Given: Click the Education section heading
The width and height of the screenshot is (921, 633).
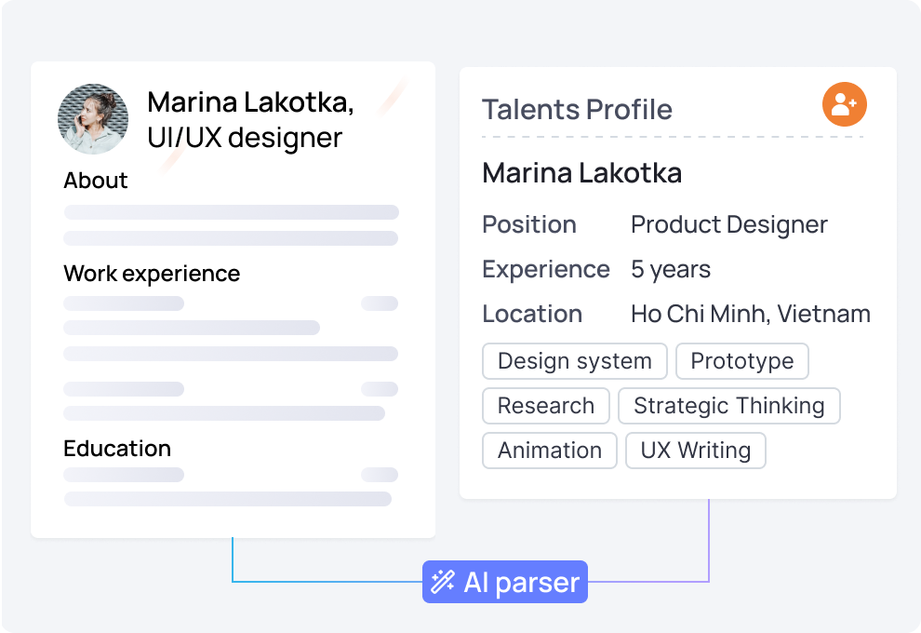Looking at the screenshot, I should coord(117,449).
